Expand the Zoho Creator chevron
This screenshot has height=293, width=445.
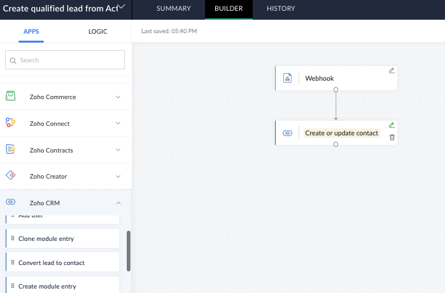click(118, 176)
